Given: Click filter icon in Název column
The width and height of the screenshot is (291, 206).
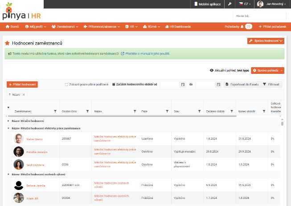Looking at the screenshot, I should coord(135,111).
